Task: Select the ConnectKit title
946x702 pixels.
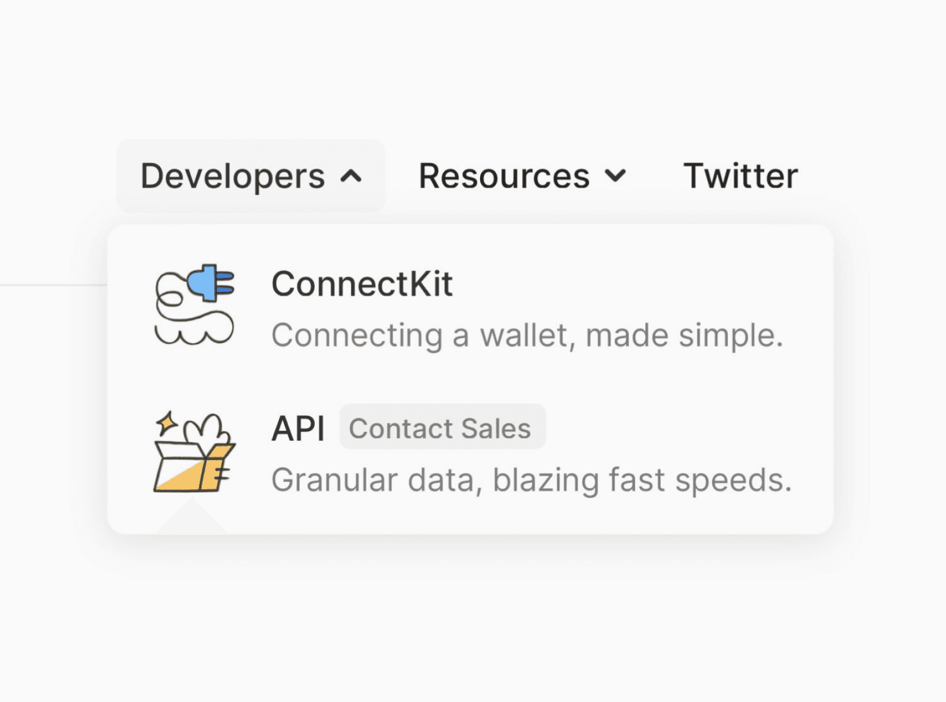Action: [x=362, y=284]
